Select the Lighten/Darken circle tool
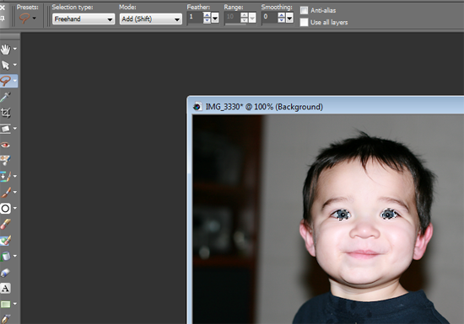464x324 pixels. coord(5,209)
